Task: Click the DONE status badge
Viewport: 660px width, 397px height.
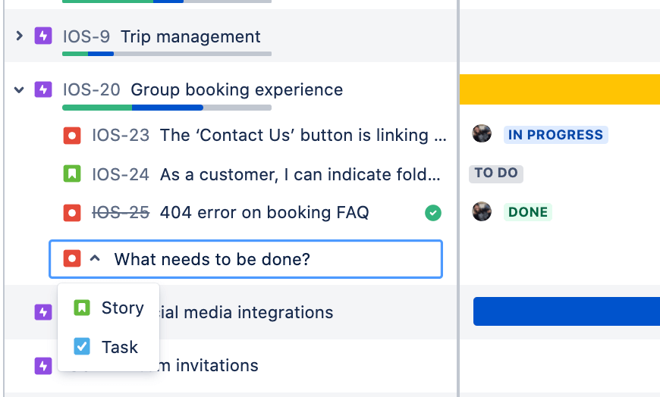Action: click(527, 212)
